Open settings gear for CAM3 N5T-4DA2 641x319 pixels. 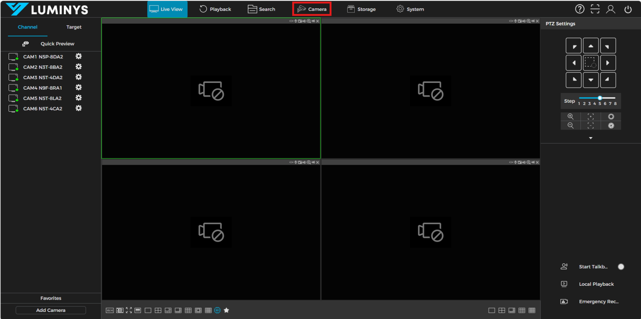pos(78,77)
